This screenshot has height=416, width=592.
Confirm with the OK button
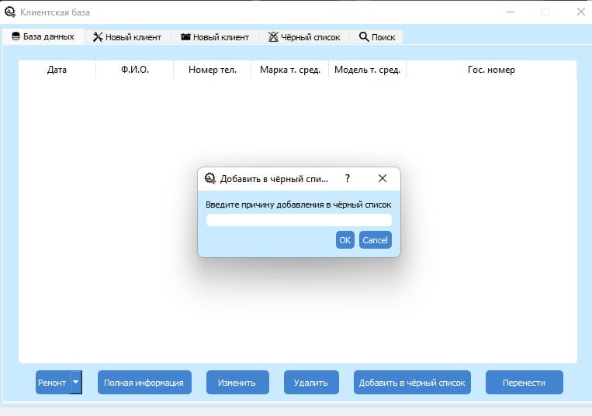click(344, 240)
